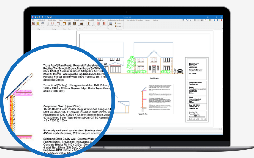This screenshot has width=254, height=158.
Task: Open the Drainage tool
Action: [x=75, y=24]
